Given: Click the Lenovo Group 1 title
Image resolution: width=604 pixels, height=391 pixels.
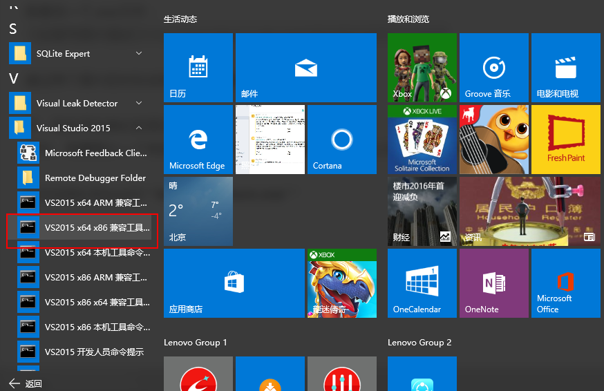Looking at the screenshot, I should pos(196,343).
